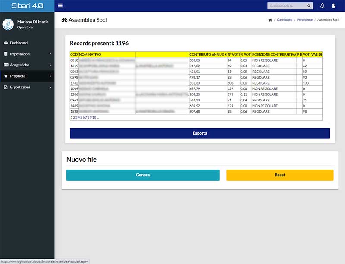Click the Dashboard gauge icon in sidebar

[6, 43]
